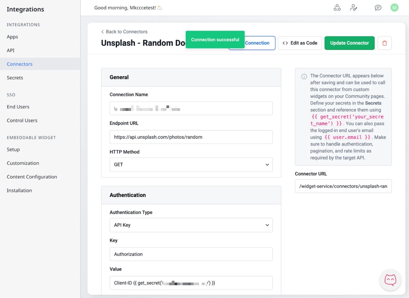409x298 pixels.
Task: Select Installation under Embeddable Widget
Action: click(x=19, y=190)
